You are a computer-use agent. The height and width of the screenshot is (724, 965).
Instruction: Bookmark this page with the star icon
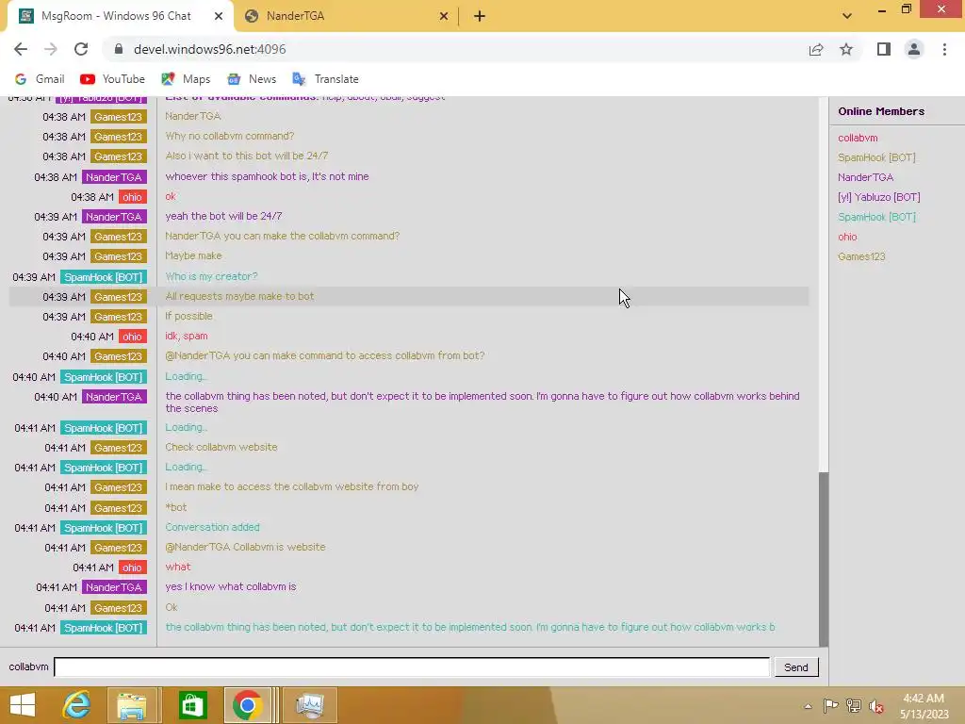point(846,49)
